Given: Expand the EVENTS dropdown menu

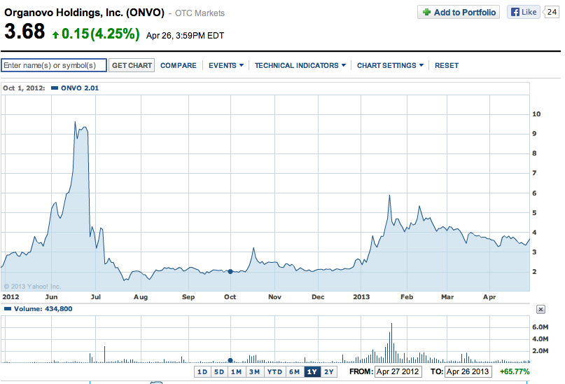Looking at the screenshot, I should (226, 66).
